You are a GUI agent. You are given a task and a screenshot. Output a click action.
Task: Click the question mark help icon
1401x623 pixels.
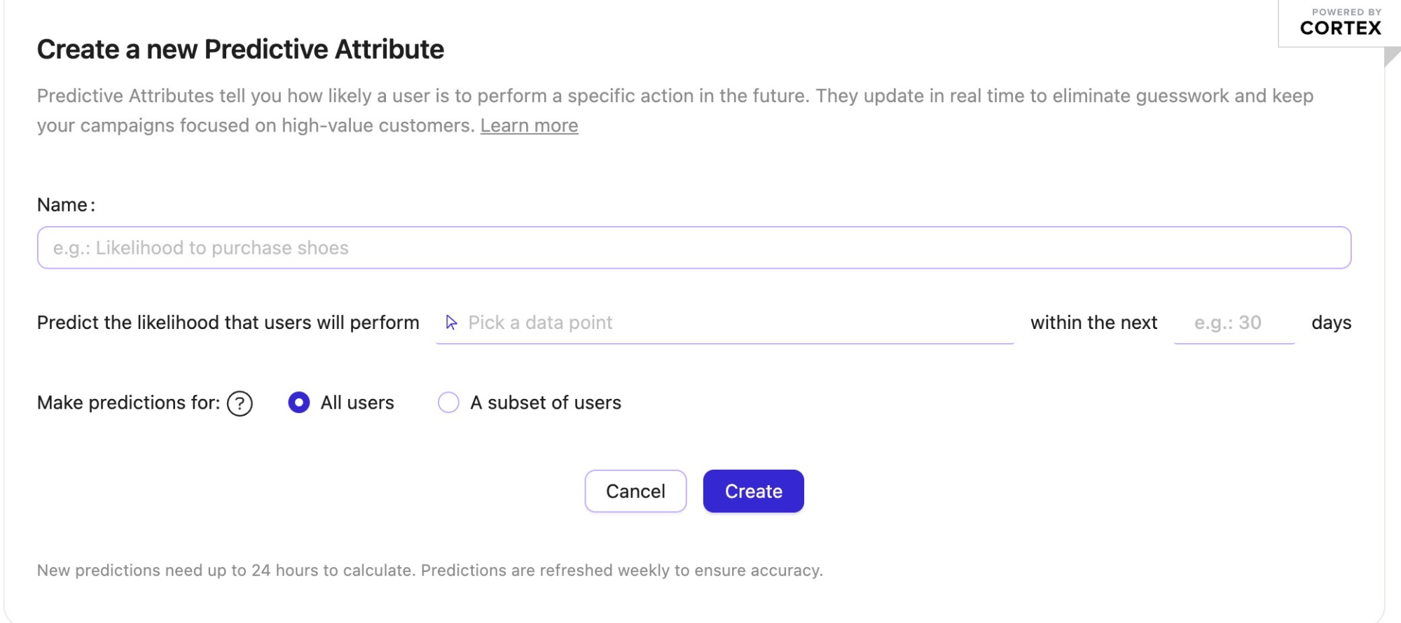(x=240, y=403)
